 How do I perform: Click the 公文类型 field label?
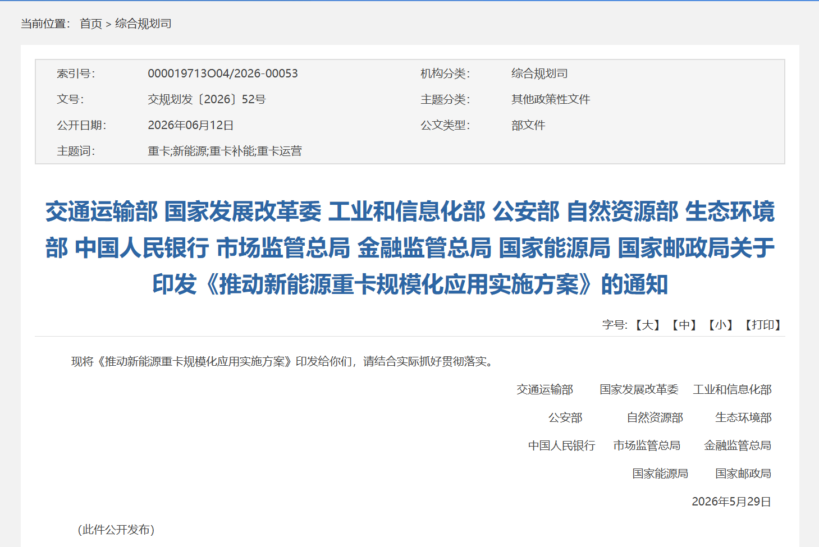(x=446, y=125)
